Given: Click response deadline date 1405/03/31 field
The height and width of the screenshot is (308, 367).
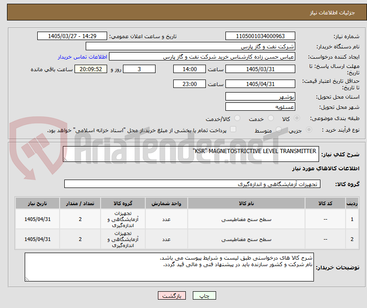Looking at the screenshot, I should pyautogui.click(x=260, y=69).
